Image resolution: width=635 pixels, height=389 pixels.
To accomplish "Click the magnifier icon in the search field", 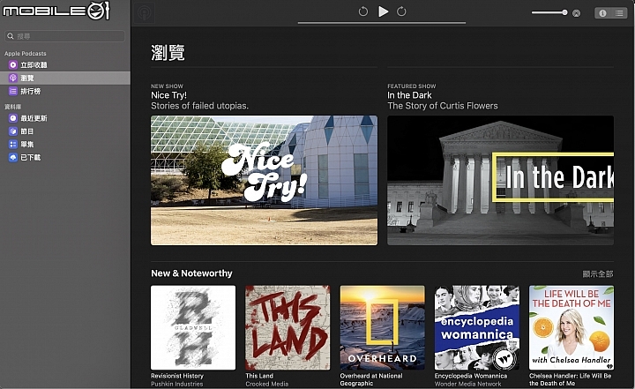I will [x=11, y=36].
